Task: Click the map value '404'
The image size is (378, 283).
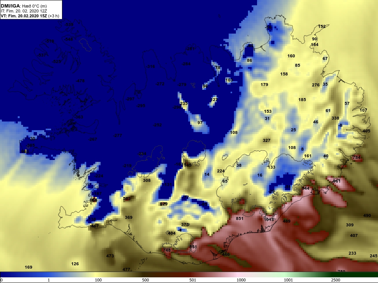Action: [x=172, y=233]
